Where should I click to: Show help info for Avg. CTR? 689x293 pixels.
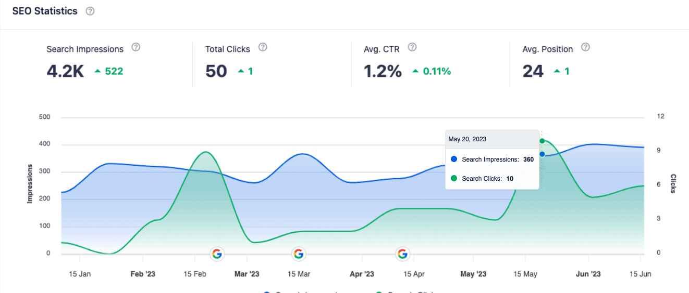point(412,47)
